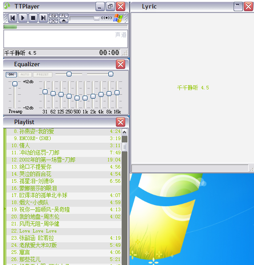Skip to the previous track
The height and width of the screenshot is (265, 254).
13,18
